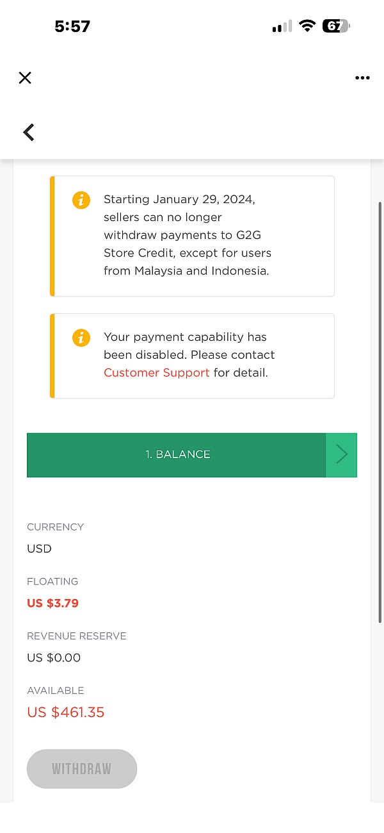Tap the 5:57 clock in status bar

[x=72, y=26]
